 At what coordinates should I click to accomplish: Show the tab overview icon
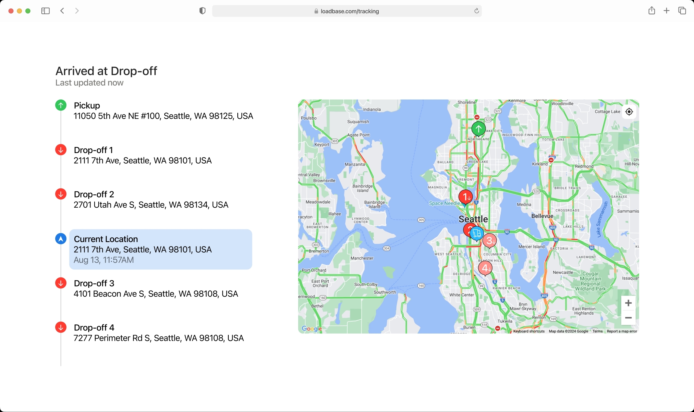682,11
